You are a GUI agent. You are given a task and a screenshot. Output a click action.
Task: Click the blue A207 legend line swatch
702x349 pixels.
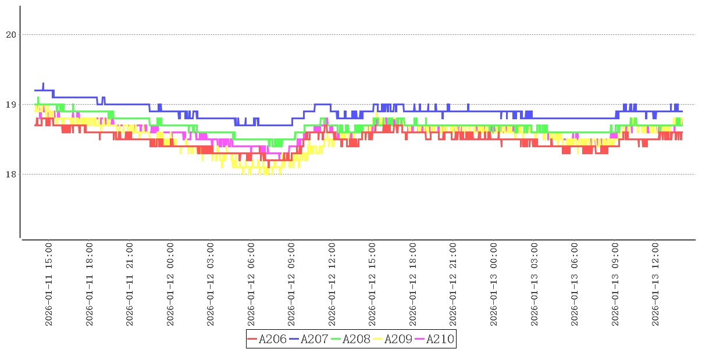294,339
